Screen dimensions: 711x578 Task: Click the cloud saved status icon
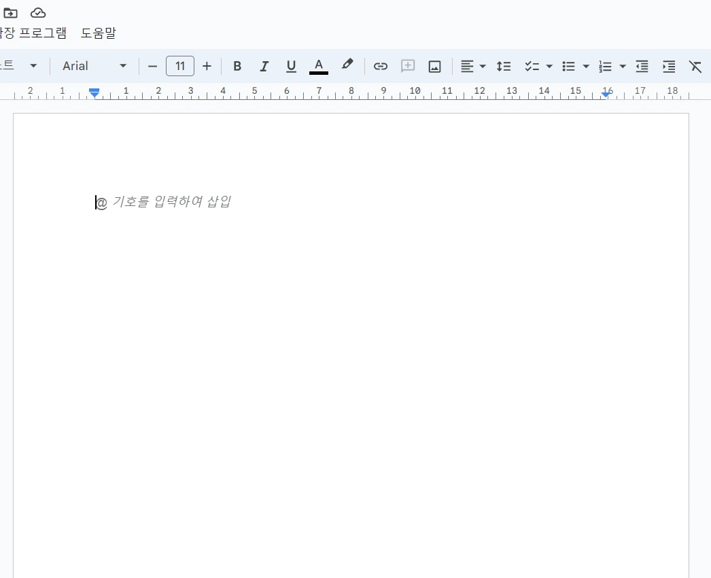click(38, 13)
